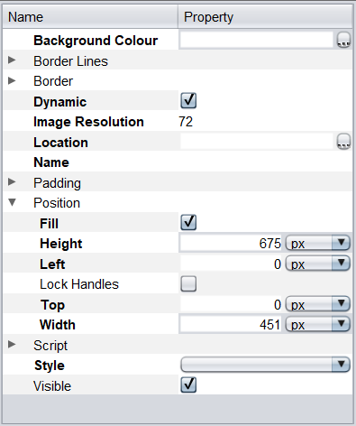Click the Location value field
Viewport: 356px width, 426px height.
coord(257,142)
